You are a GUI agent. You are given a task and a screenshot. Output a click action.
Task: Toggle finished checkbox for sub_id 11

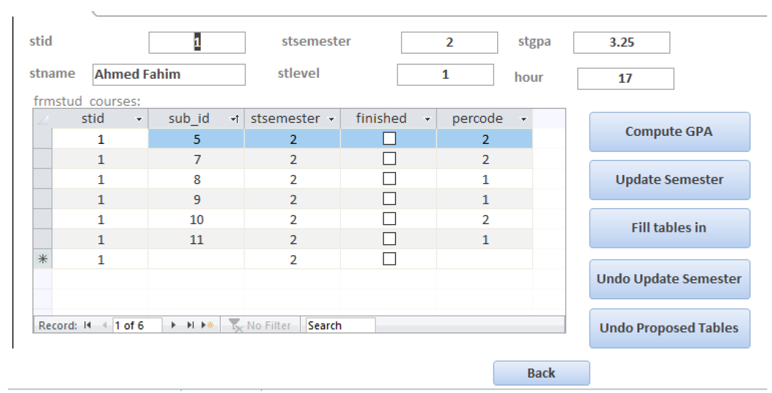click(x=389, y=239)
